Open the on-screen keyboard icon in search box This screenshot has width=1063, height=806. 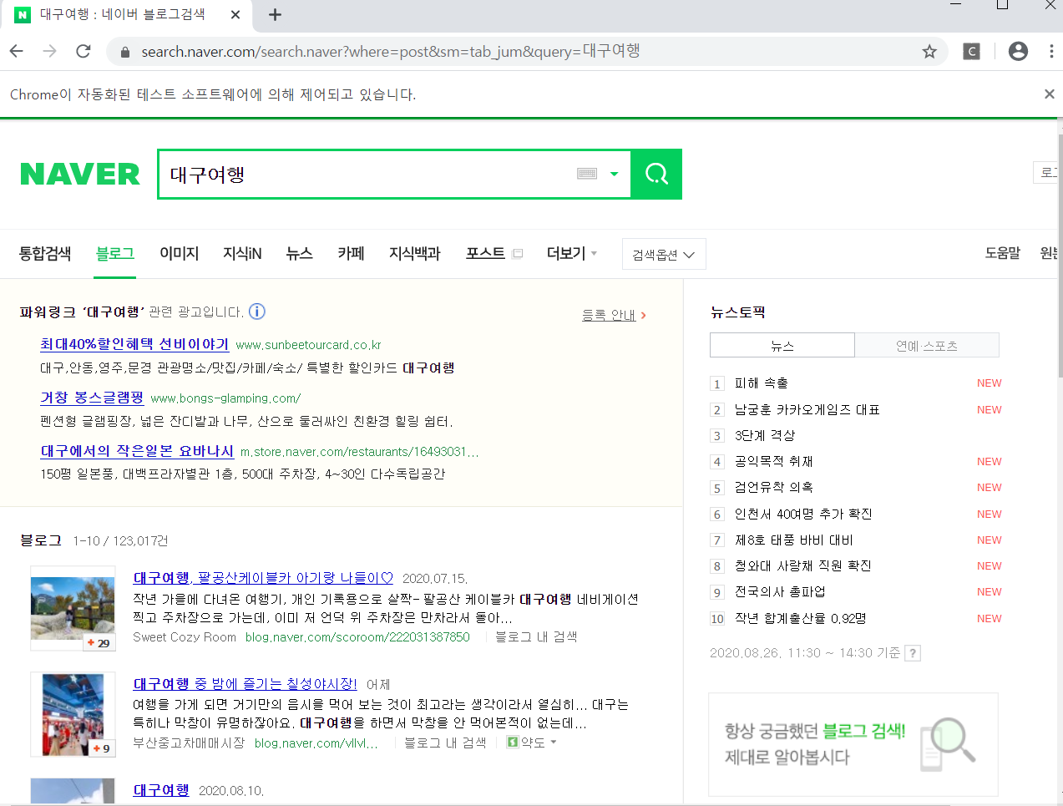587,174
